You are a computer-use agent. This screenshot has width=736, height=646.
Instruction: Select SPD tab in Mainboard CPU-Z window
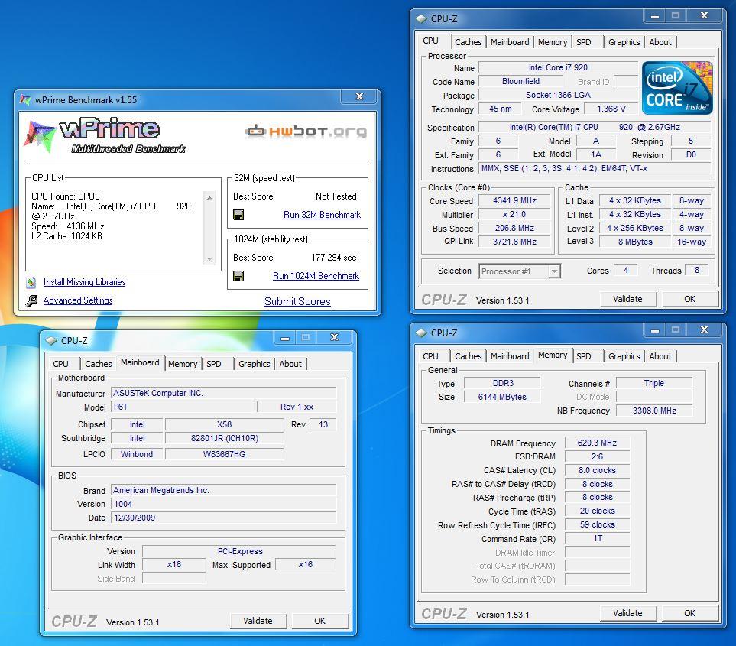(x=213, y=364)
